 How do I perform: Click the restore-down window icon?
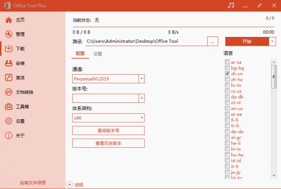click(259, 6)
